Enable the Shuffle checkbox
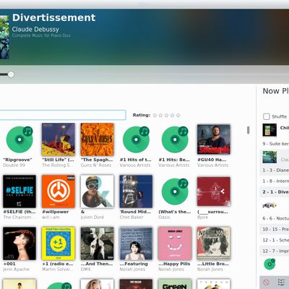 266,116
